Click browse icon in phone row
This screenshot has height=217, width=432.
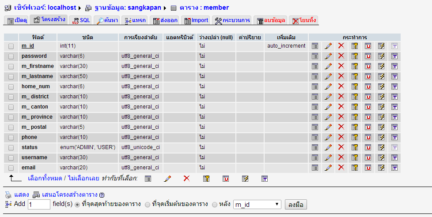[315, 137]
